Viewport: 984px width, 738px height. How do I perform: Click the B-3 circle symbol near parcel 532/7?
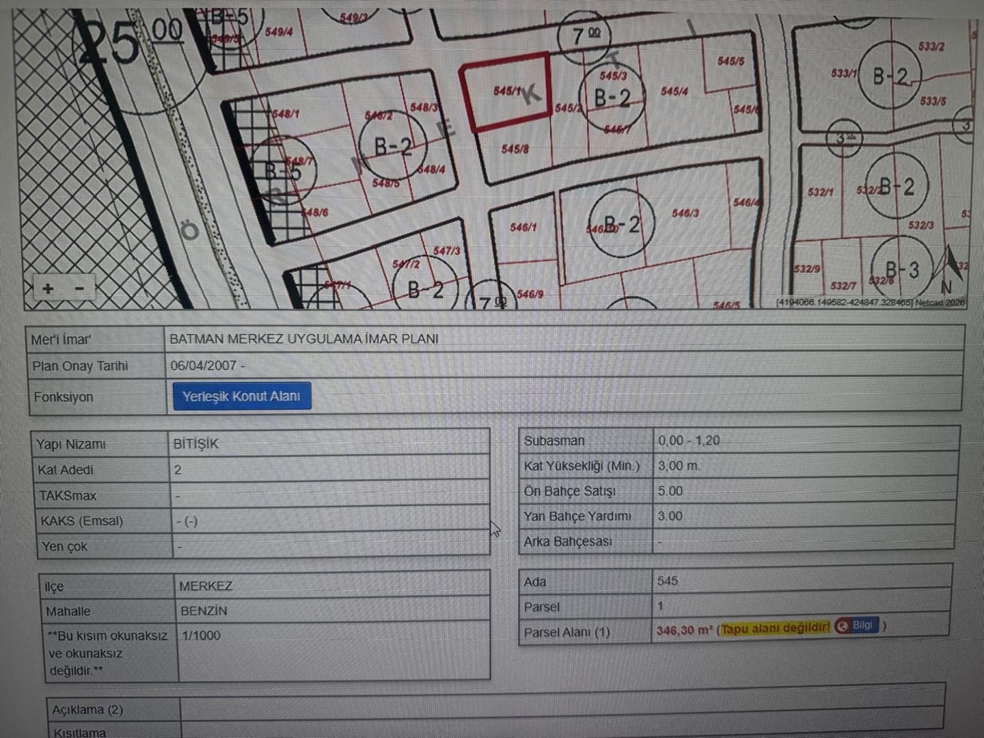click(x=902, y=270)
